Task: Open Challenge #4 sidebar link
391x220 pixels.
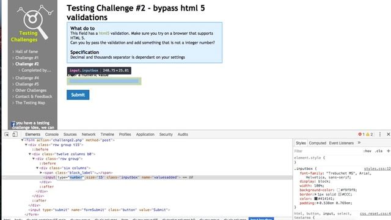Action: tap(27, 78)
